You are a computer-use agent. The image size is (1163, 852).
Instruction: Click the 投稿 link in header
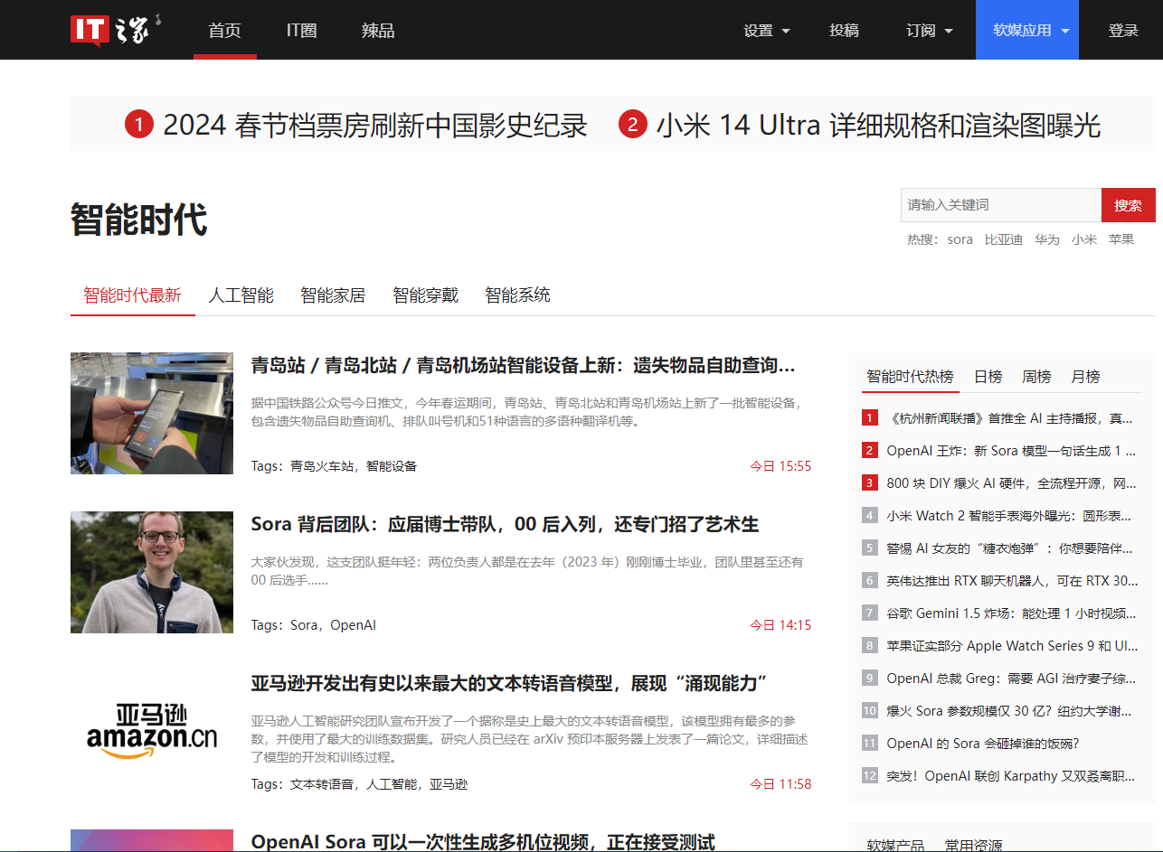[x=844, y=31]
